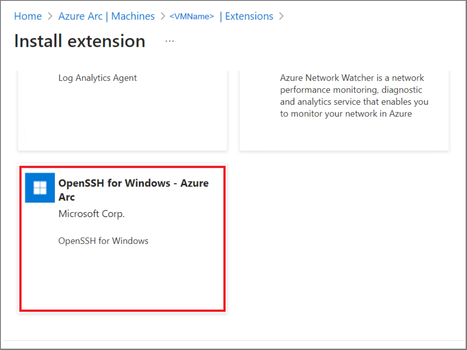Navigate to Azure Arc | Machines breadcrumb
This screenshot has height=350, width=467.
click(107, 16)
